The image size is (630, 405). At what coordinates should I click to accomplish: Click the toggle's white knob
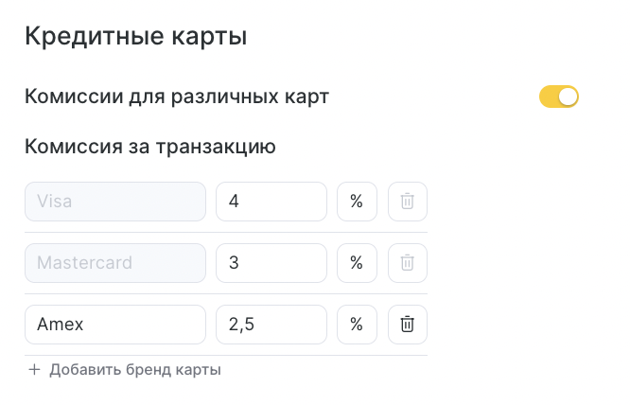[568, 97]
